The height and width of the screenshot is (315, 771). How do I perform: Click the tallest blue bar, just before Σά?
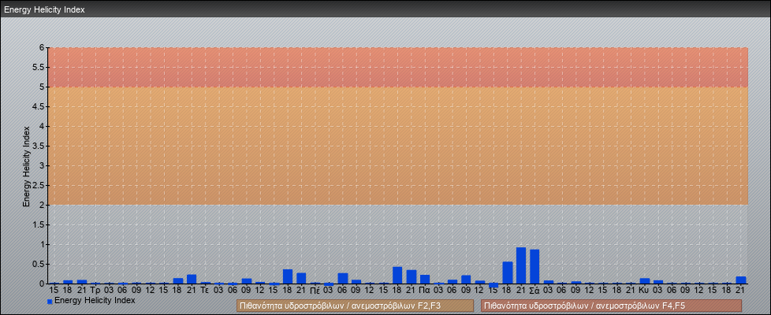coord(521,265)
